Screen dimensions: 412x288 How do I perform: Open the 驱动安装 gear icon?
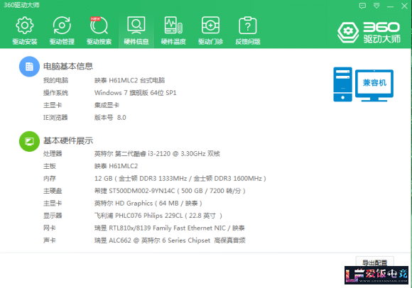click(25, 26)
